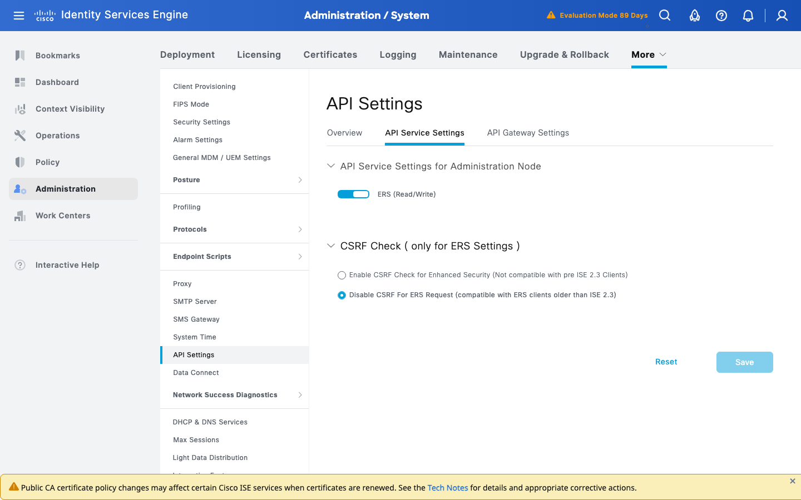The width and height of the screenshot is (801, 500).
Task: Select Disable CSRF For ERS Request
Action: click(342, 295)
